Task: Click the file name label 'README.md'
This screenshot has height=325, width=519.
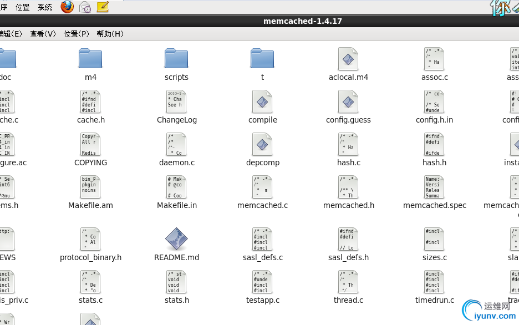Action: pyautogui.click(x=176, y=257)
